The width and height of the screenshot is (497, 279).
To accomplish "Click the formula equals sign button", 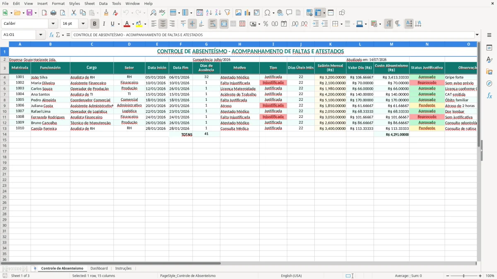I will click(x=68, y=35).
